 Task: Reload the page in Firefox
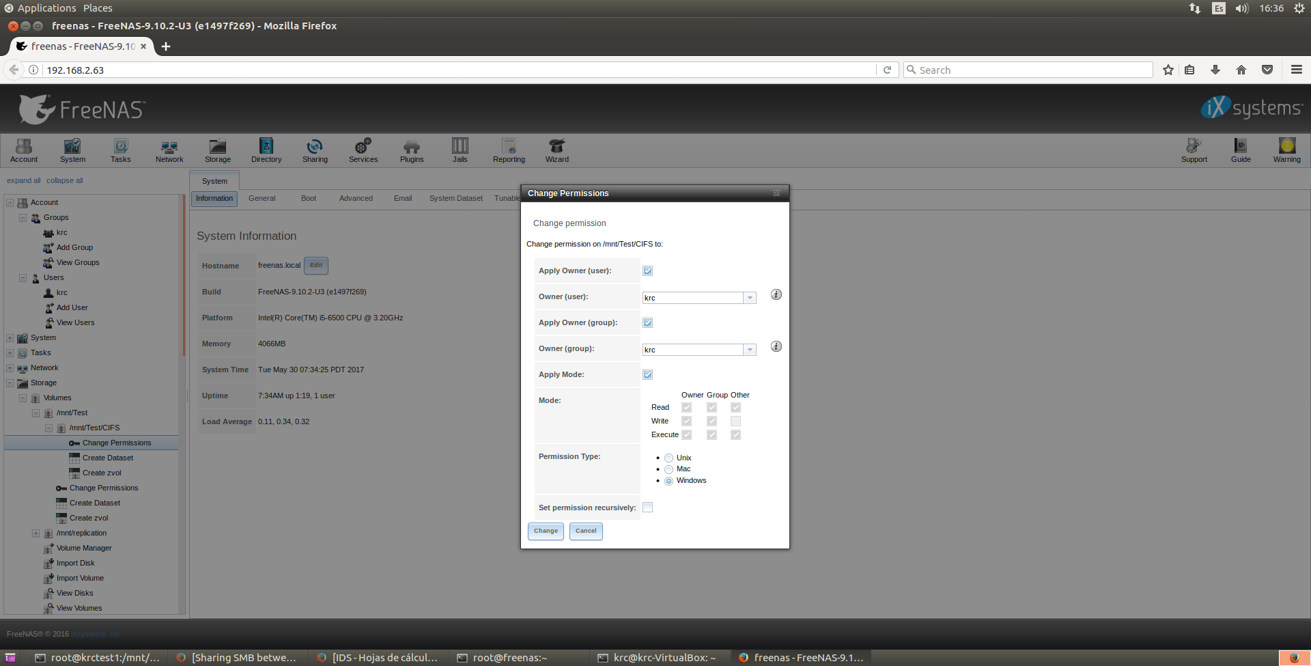[887, 70]
